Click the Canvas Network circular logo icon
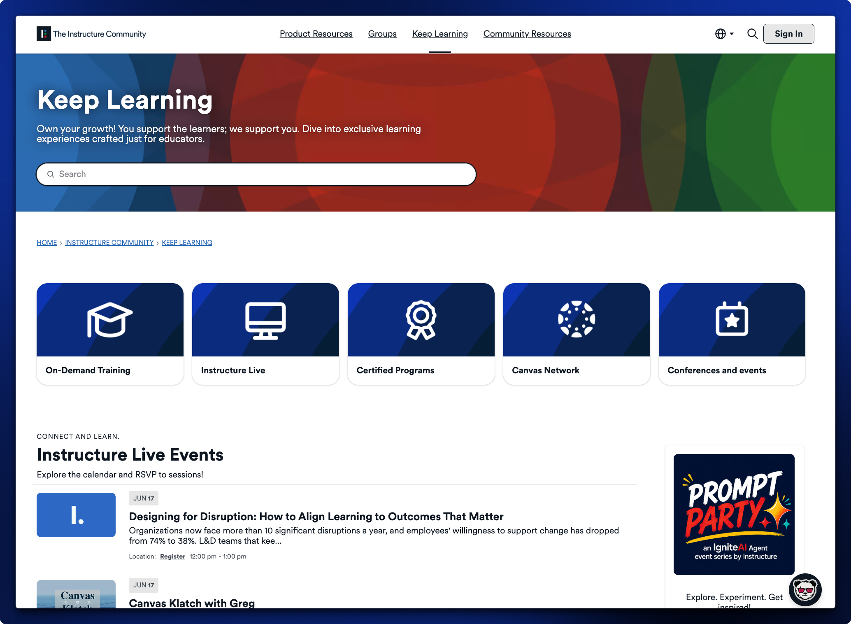This screenshot has height=624, width=851. point(577,319)
